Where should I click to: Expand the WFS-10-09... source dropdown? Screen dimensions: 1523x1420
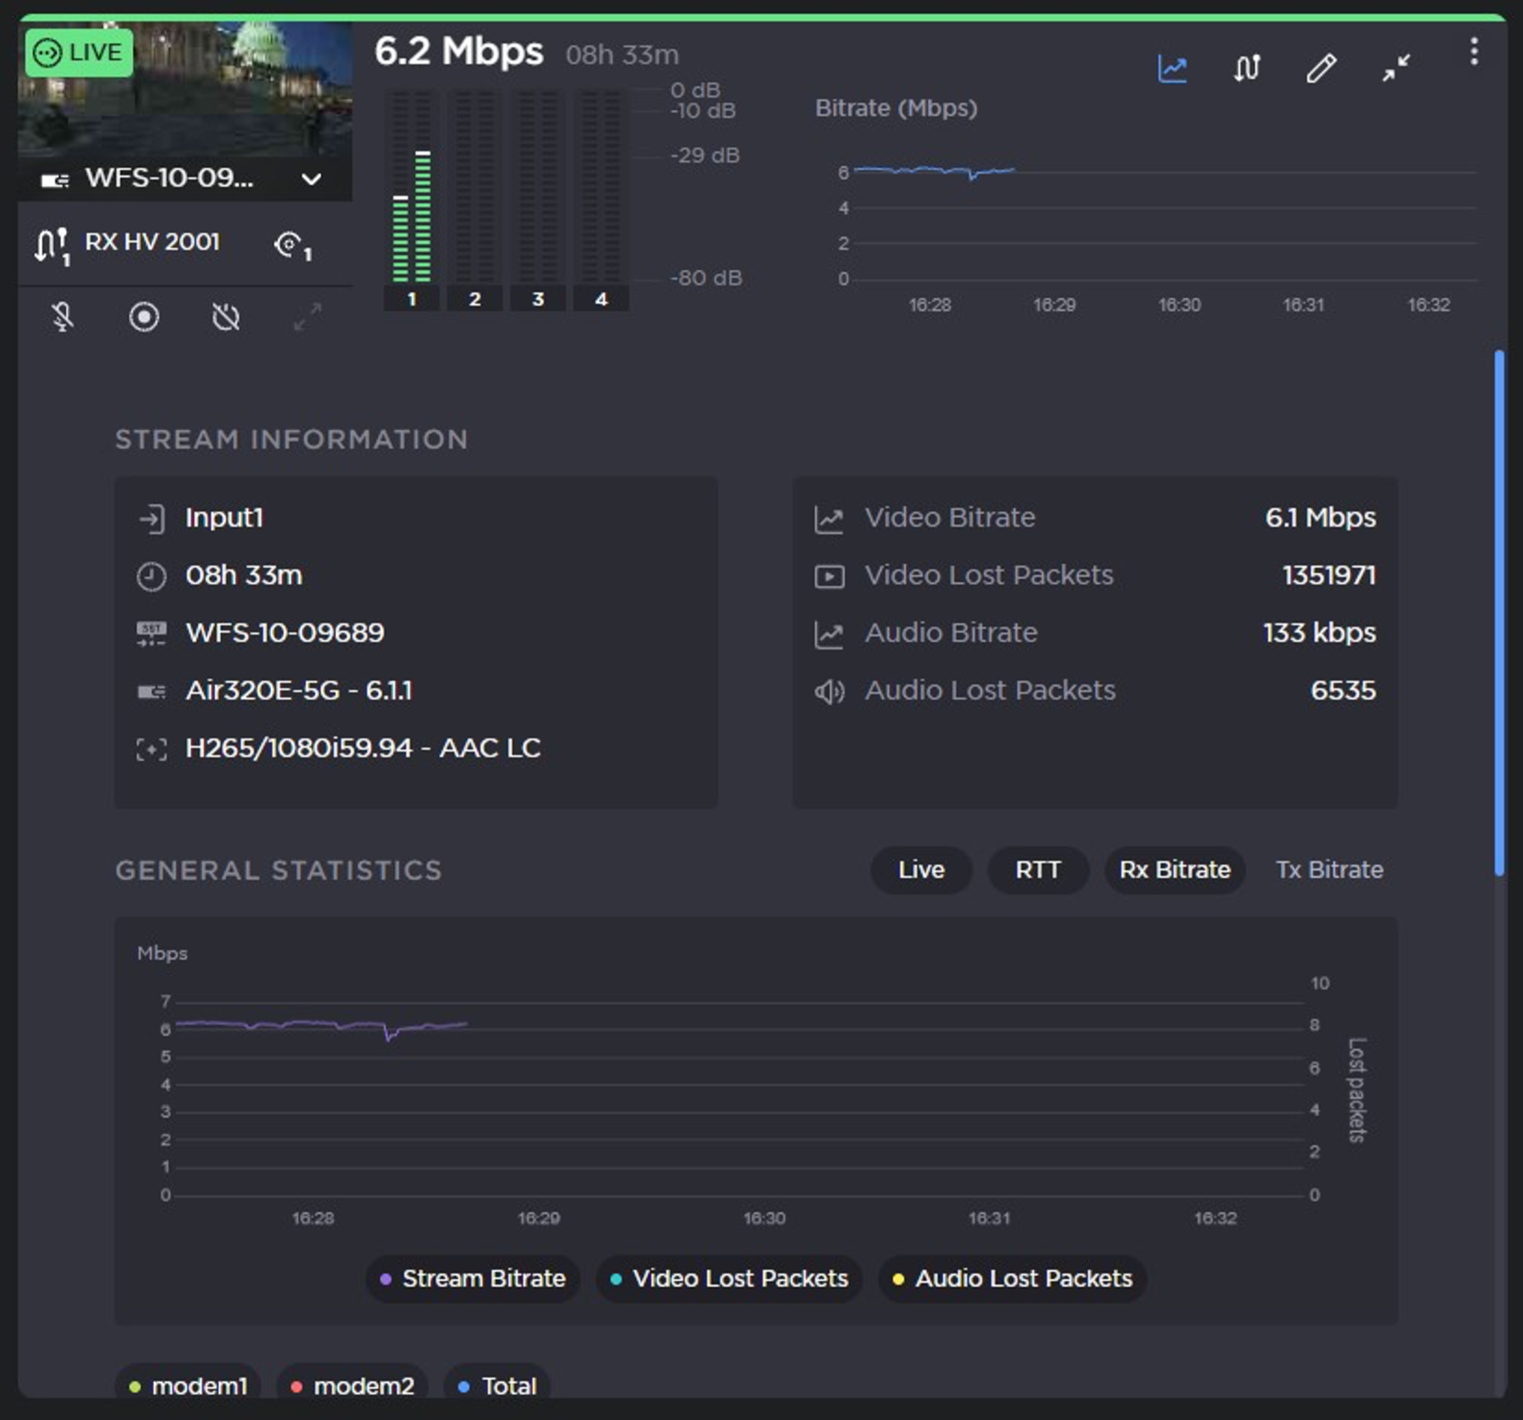tap(310, 179)
